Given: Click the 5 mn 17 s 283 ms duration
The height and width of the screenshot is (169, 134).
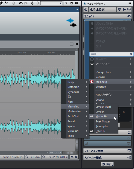Looking at the screenshot, I should pyautogui.click(x=13, y=157).
